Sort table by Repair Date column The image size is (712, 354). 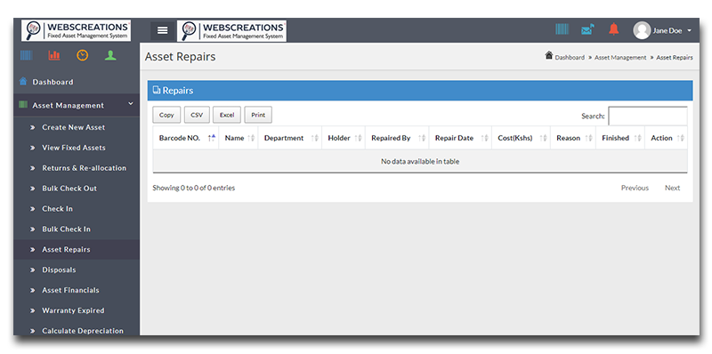click(x=460, y=138)
